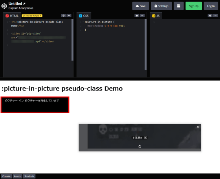Click the :picture-in-picture selector line in CSS
The height and width of the screenshot is (179, 220).
tap(100, 22)
